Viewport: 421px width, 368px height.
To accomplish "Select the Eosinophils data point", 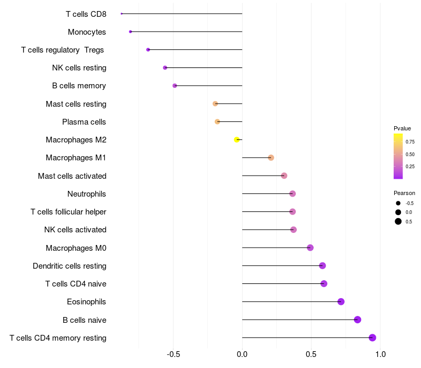I will [341, 302].
